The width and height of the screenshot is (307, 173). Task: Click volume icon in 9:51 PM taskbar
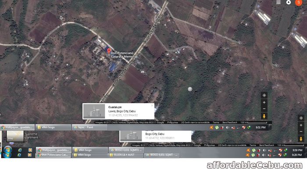(228, 127)
